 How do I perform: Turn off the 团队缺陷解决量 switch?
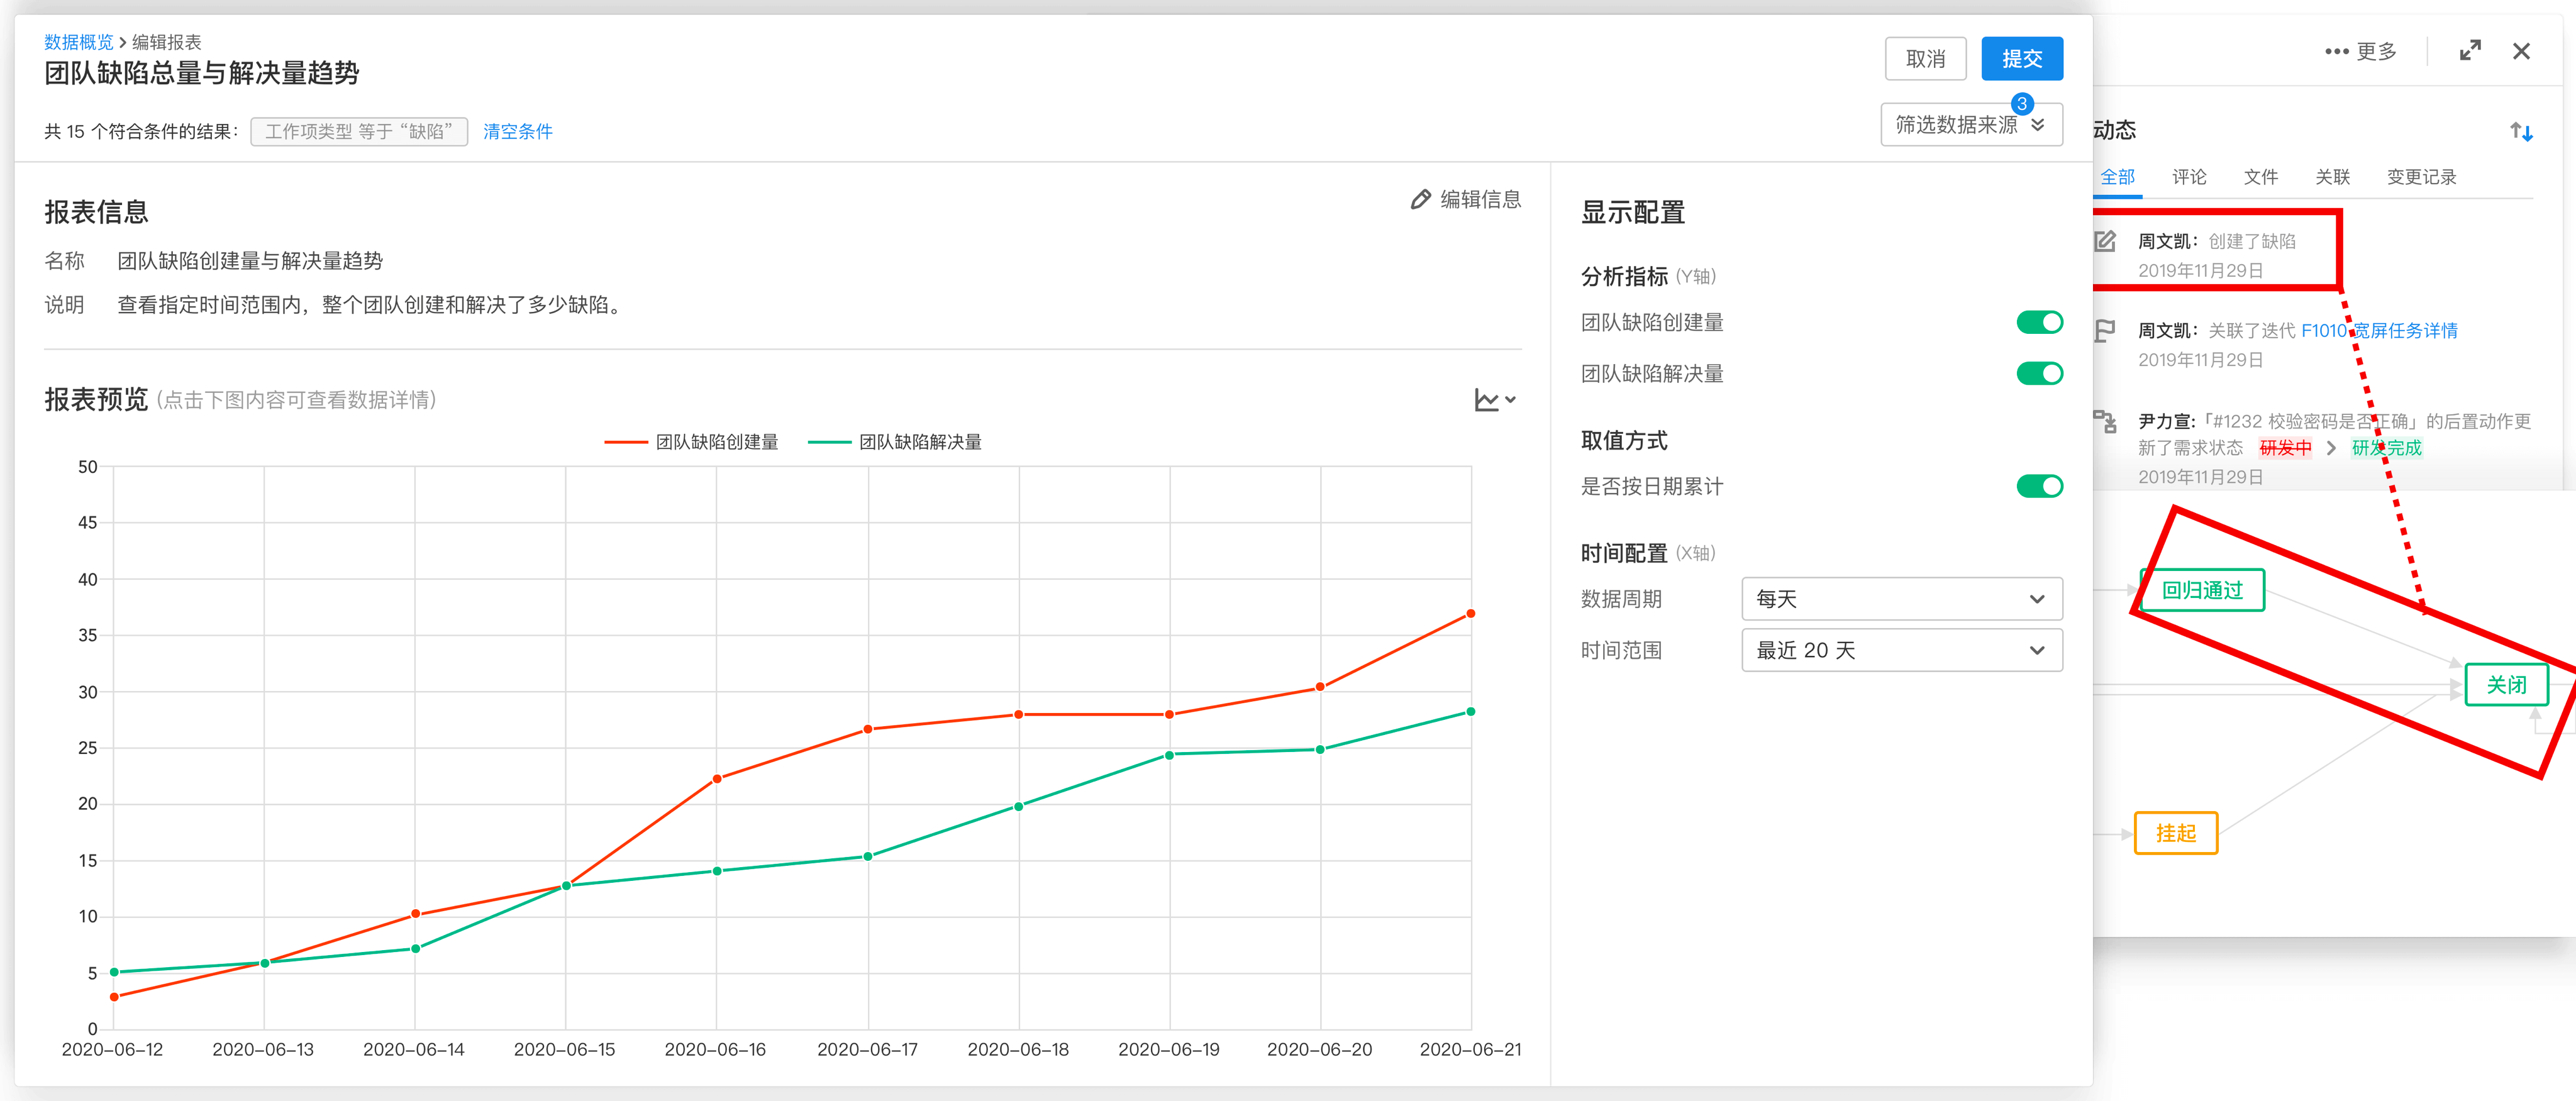tap(2040, 373)
